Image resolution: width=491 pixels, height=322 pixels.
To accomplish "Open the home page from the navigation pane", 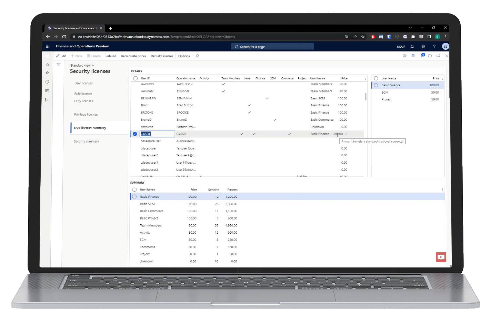I will coord(47,65).
